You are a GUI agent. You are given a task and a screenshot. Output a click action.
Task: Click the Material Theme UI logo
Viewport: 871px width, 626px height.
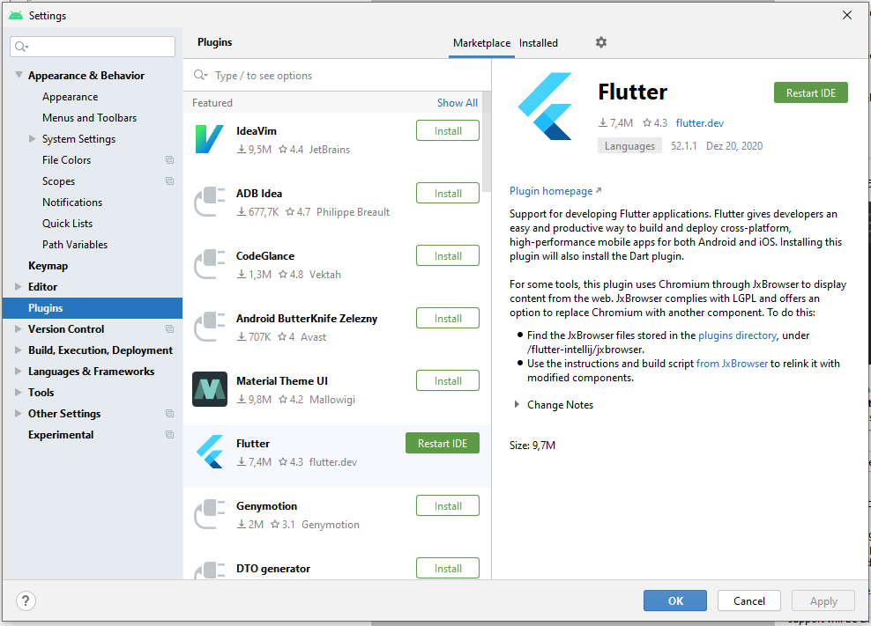(x=210, y=389)
